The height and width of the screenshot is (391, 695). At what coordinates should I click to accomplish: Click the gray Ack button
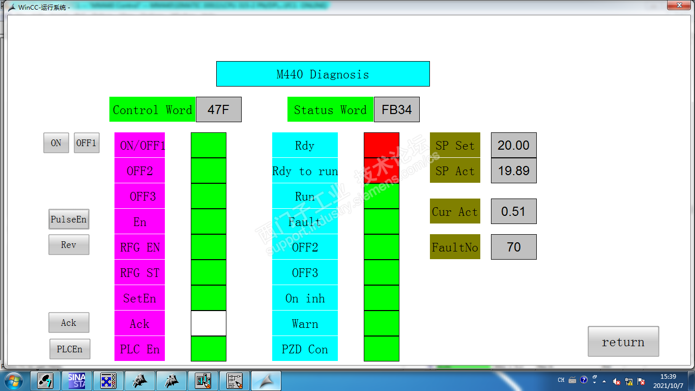(x=69, y=323)
